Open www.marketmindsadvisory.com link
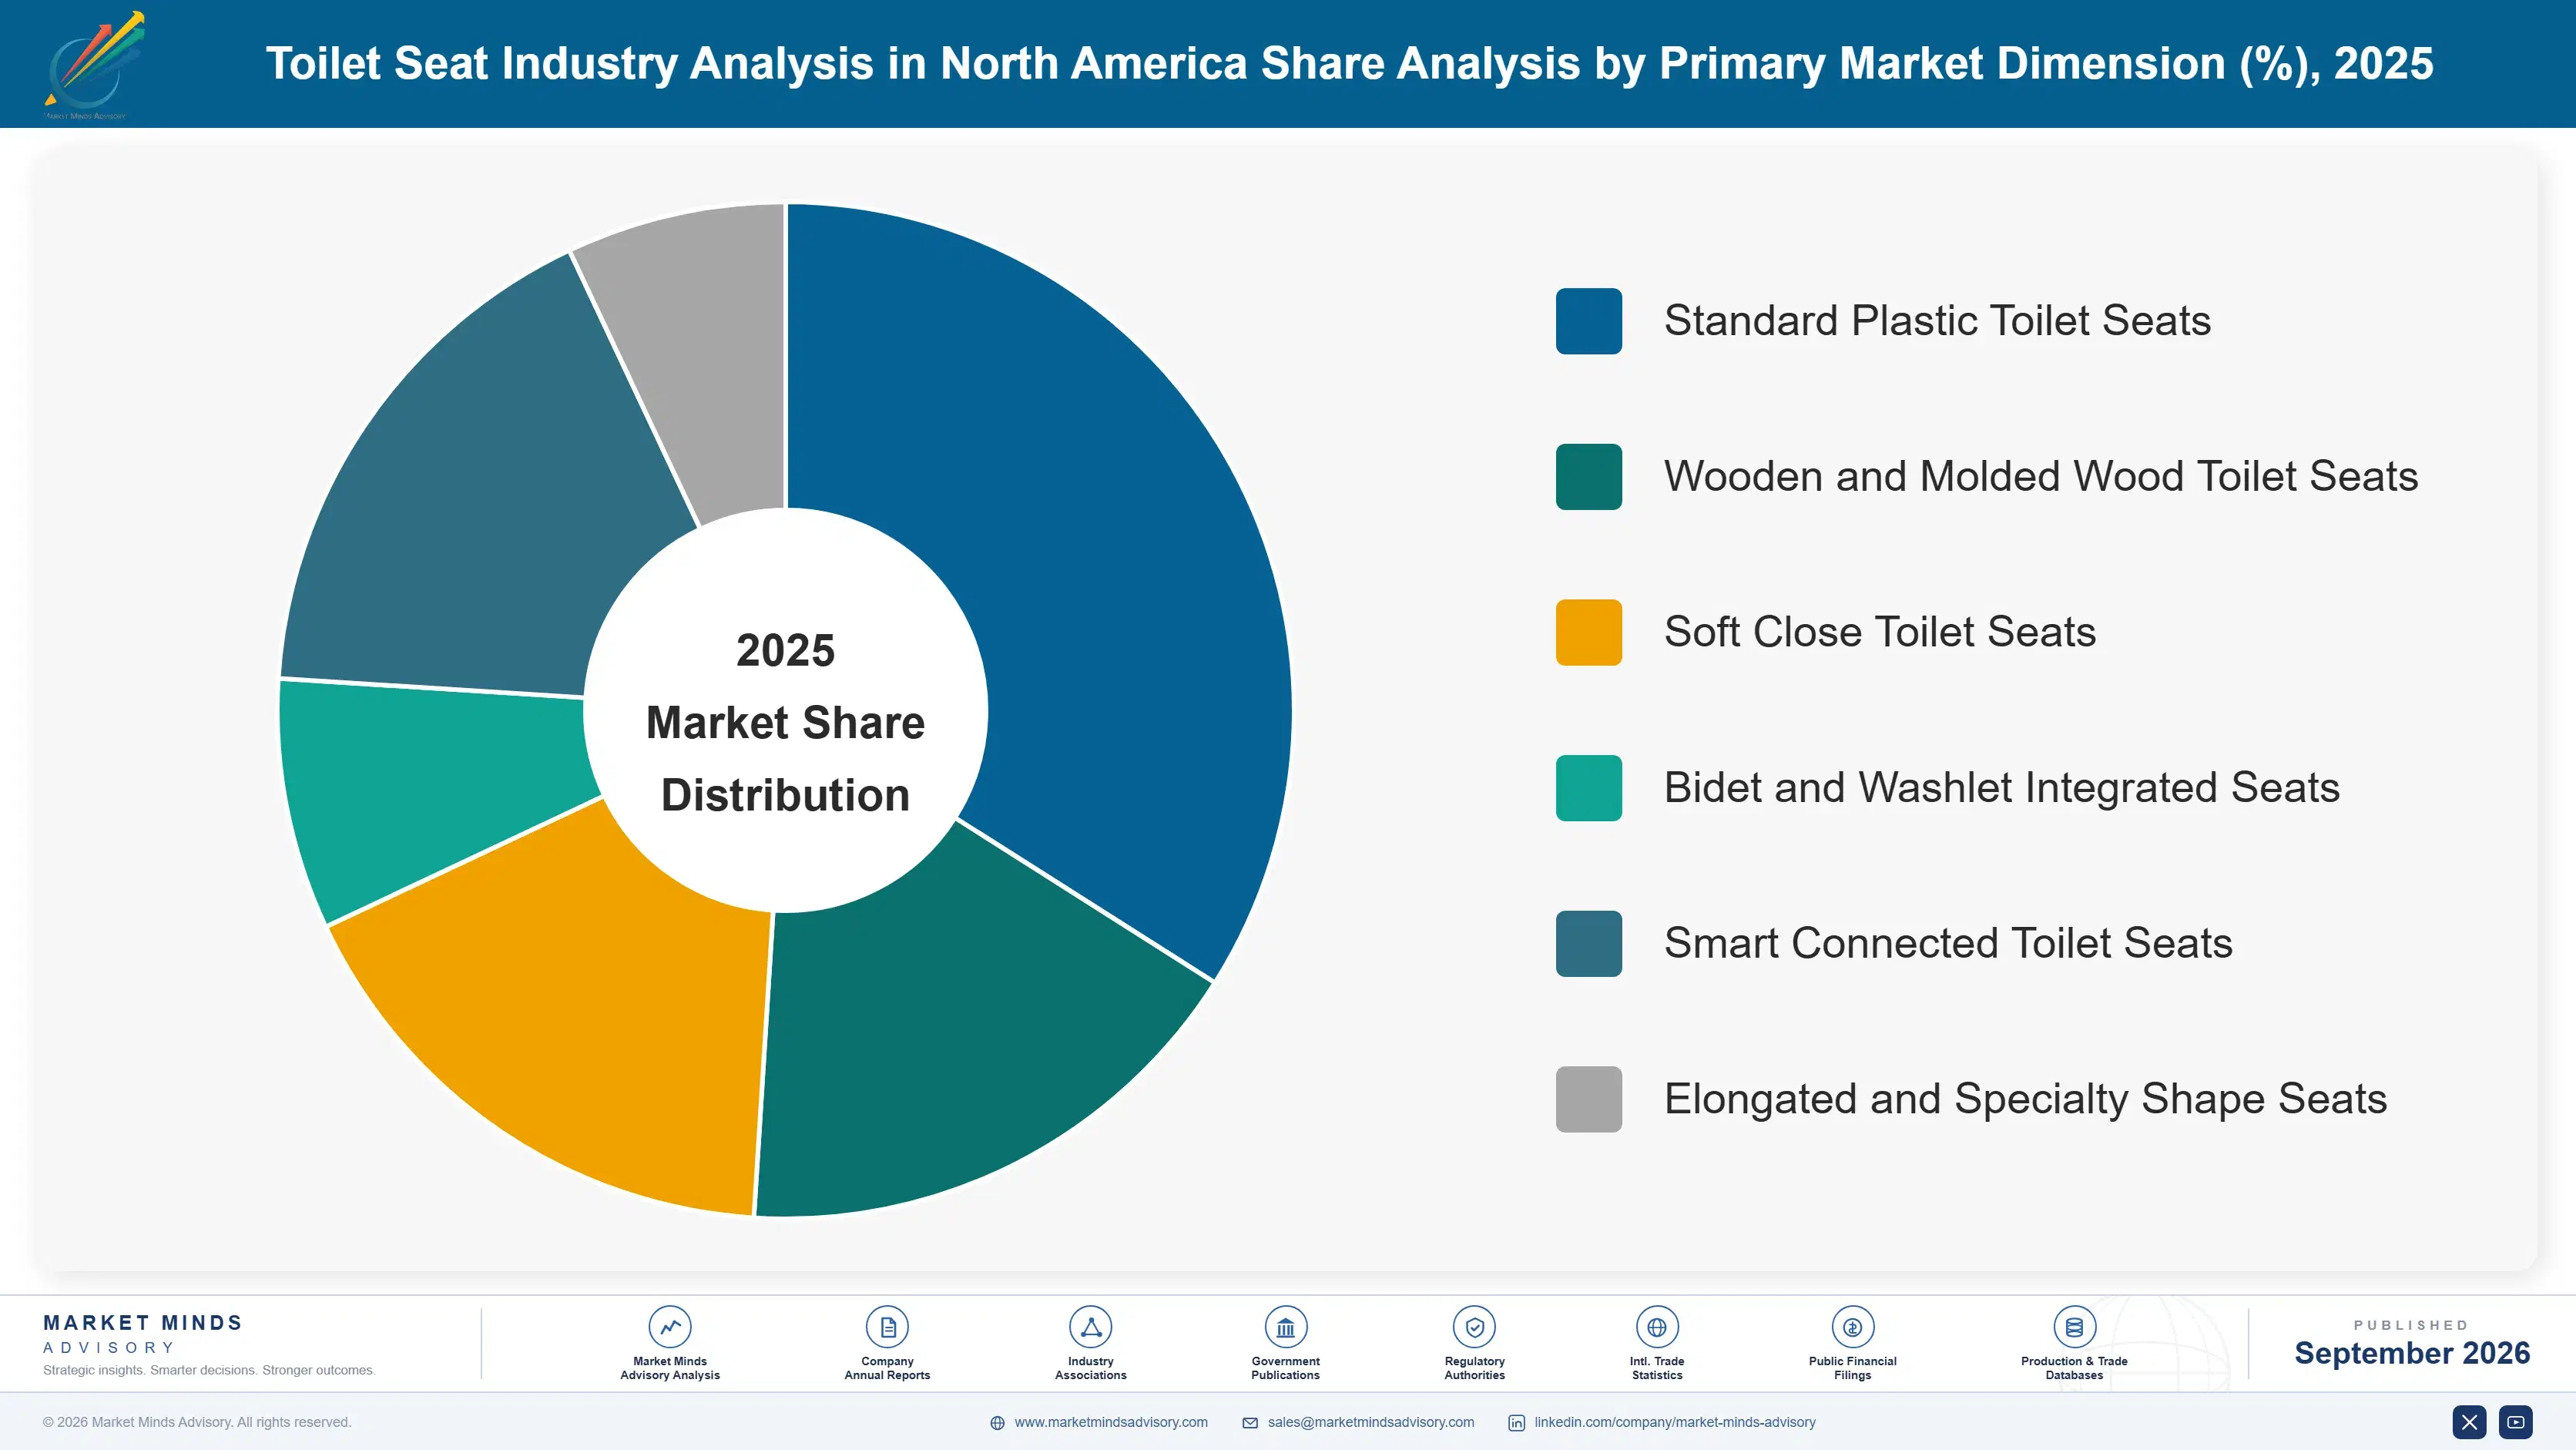This screenshot has width=2576, height=1450. pos(1111,1422)
